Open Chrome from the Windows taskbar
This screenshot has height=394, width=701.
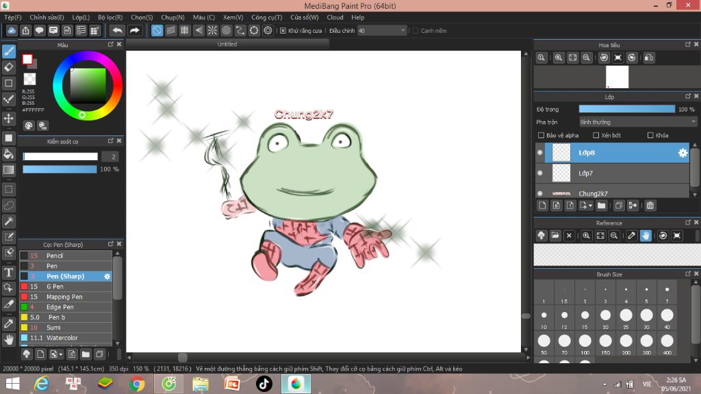coord(137,384)
